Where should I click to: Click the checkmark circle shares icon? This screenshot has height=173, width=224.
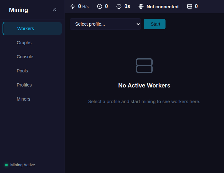[x=100, y=6]
